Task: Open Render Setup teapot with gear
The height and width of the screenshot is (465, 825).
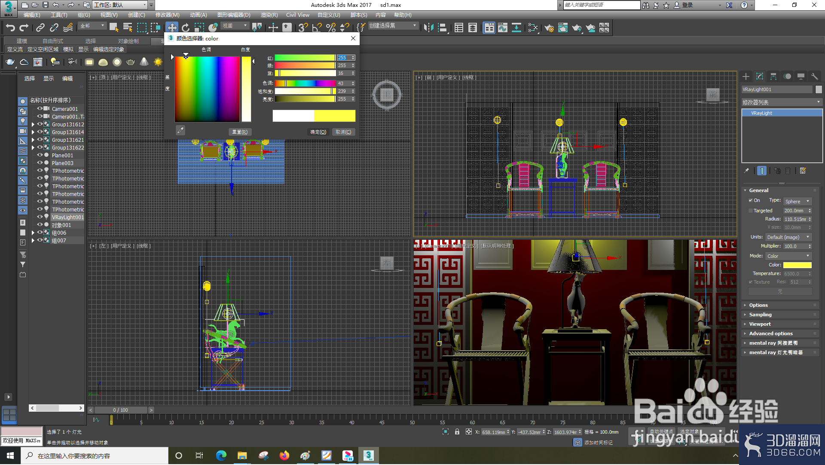Action: (549, 28)
